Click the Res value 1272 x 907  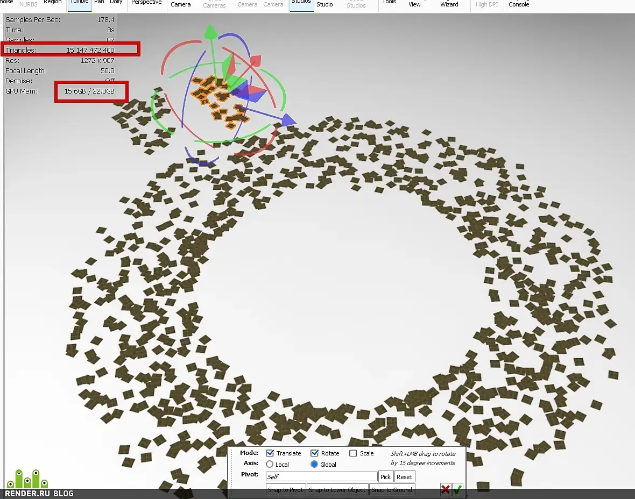[x=97, y=61]
